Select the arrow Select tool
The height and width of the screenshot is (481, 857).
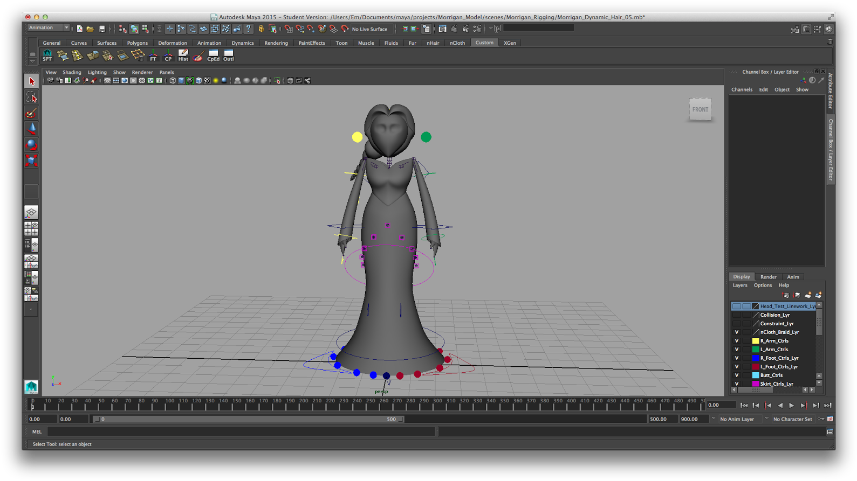click(31, 81)
